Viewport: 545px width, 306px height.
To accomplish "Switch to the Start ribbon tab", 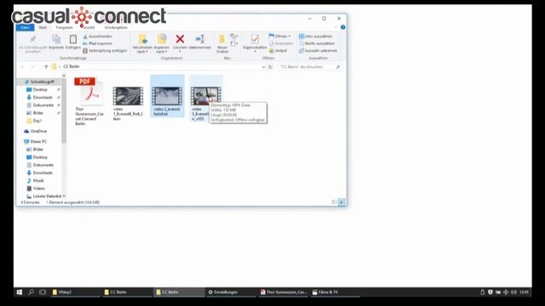I will pos(43,27).
